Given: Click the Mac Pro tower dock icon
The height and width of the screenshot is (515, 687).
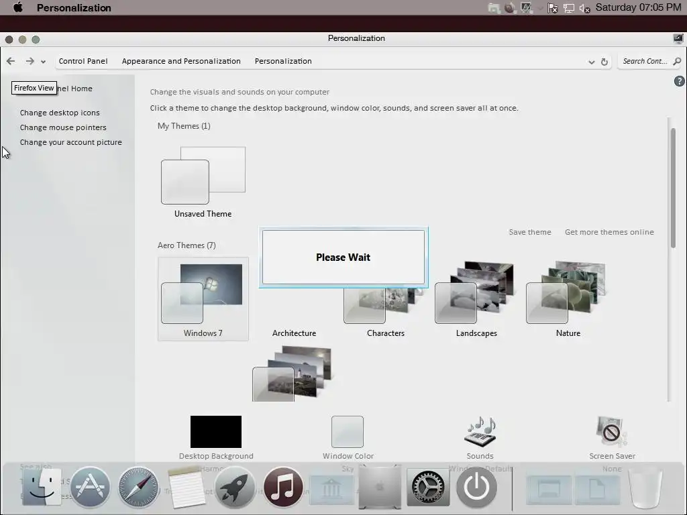Looking at the screenshot, I should (380, 487).
